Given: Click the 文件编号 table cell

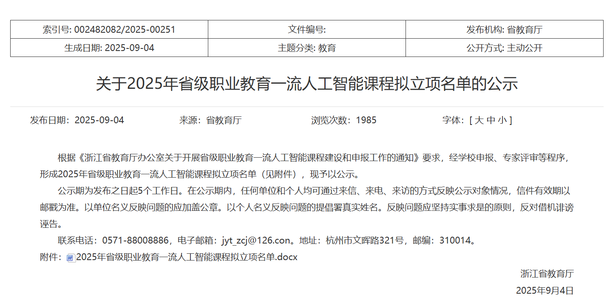Looking at the screenshot, I should tap(307, 30).
